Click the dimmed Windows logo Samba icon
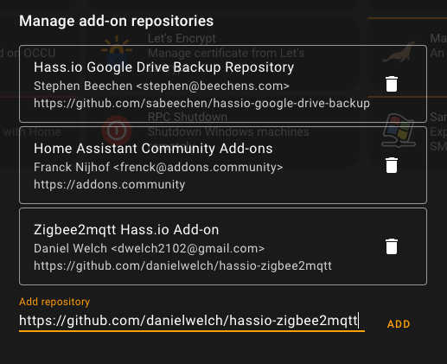447x364 pixels. tap(399, 131)
